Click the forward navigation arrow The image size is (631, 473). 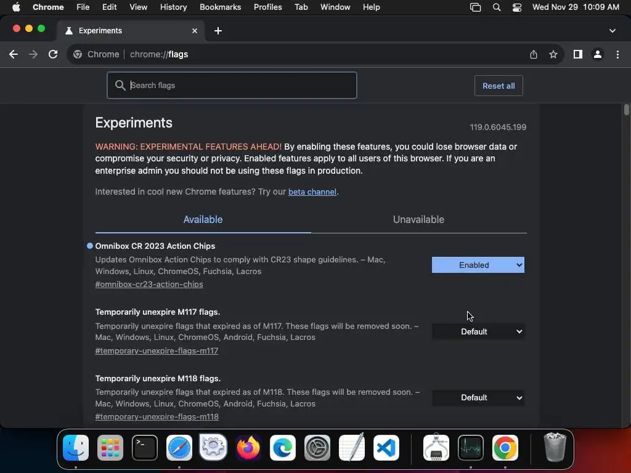click(x=33, y=54)
